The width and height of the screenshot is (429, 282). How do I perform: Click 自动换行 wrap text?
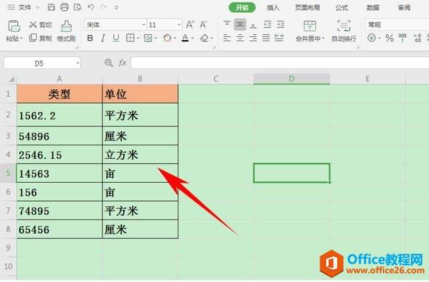[x=344, y=31]
